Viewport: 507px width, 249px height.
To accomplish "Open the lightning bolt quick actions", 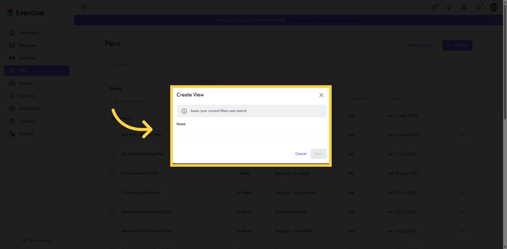I will pyautogui.click(x=449, y=7).
